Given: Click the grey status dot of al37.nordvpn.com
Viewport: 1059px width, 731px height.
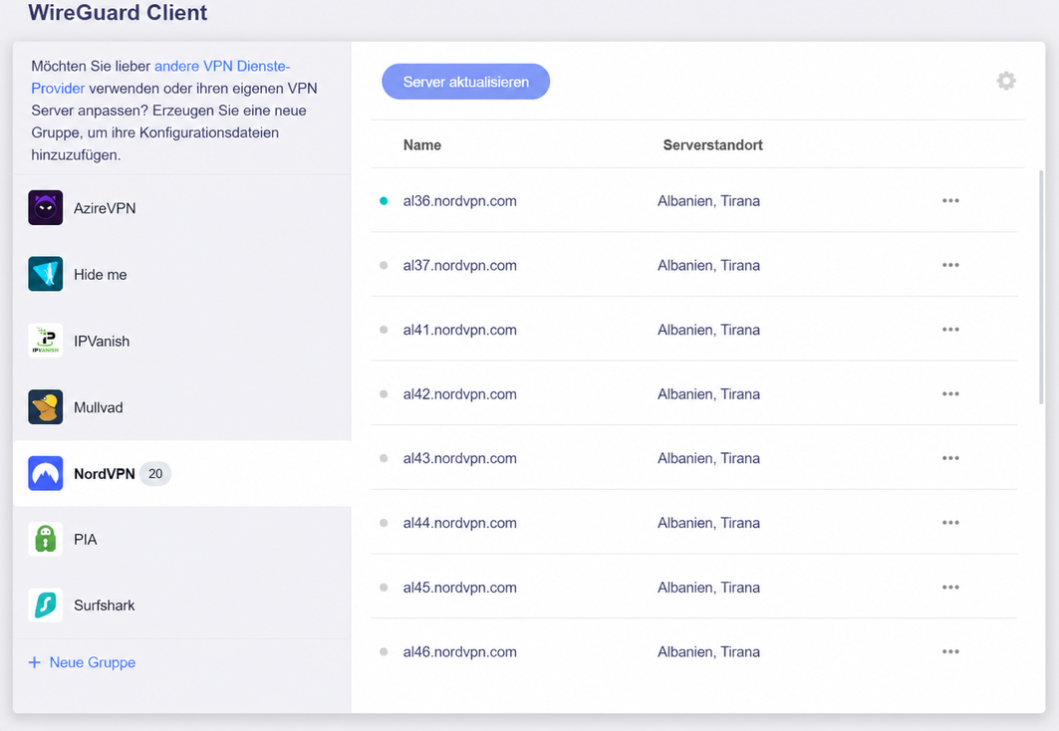Looking at the screenshot, I should pyautogui.click(x=384, y=265).
